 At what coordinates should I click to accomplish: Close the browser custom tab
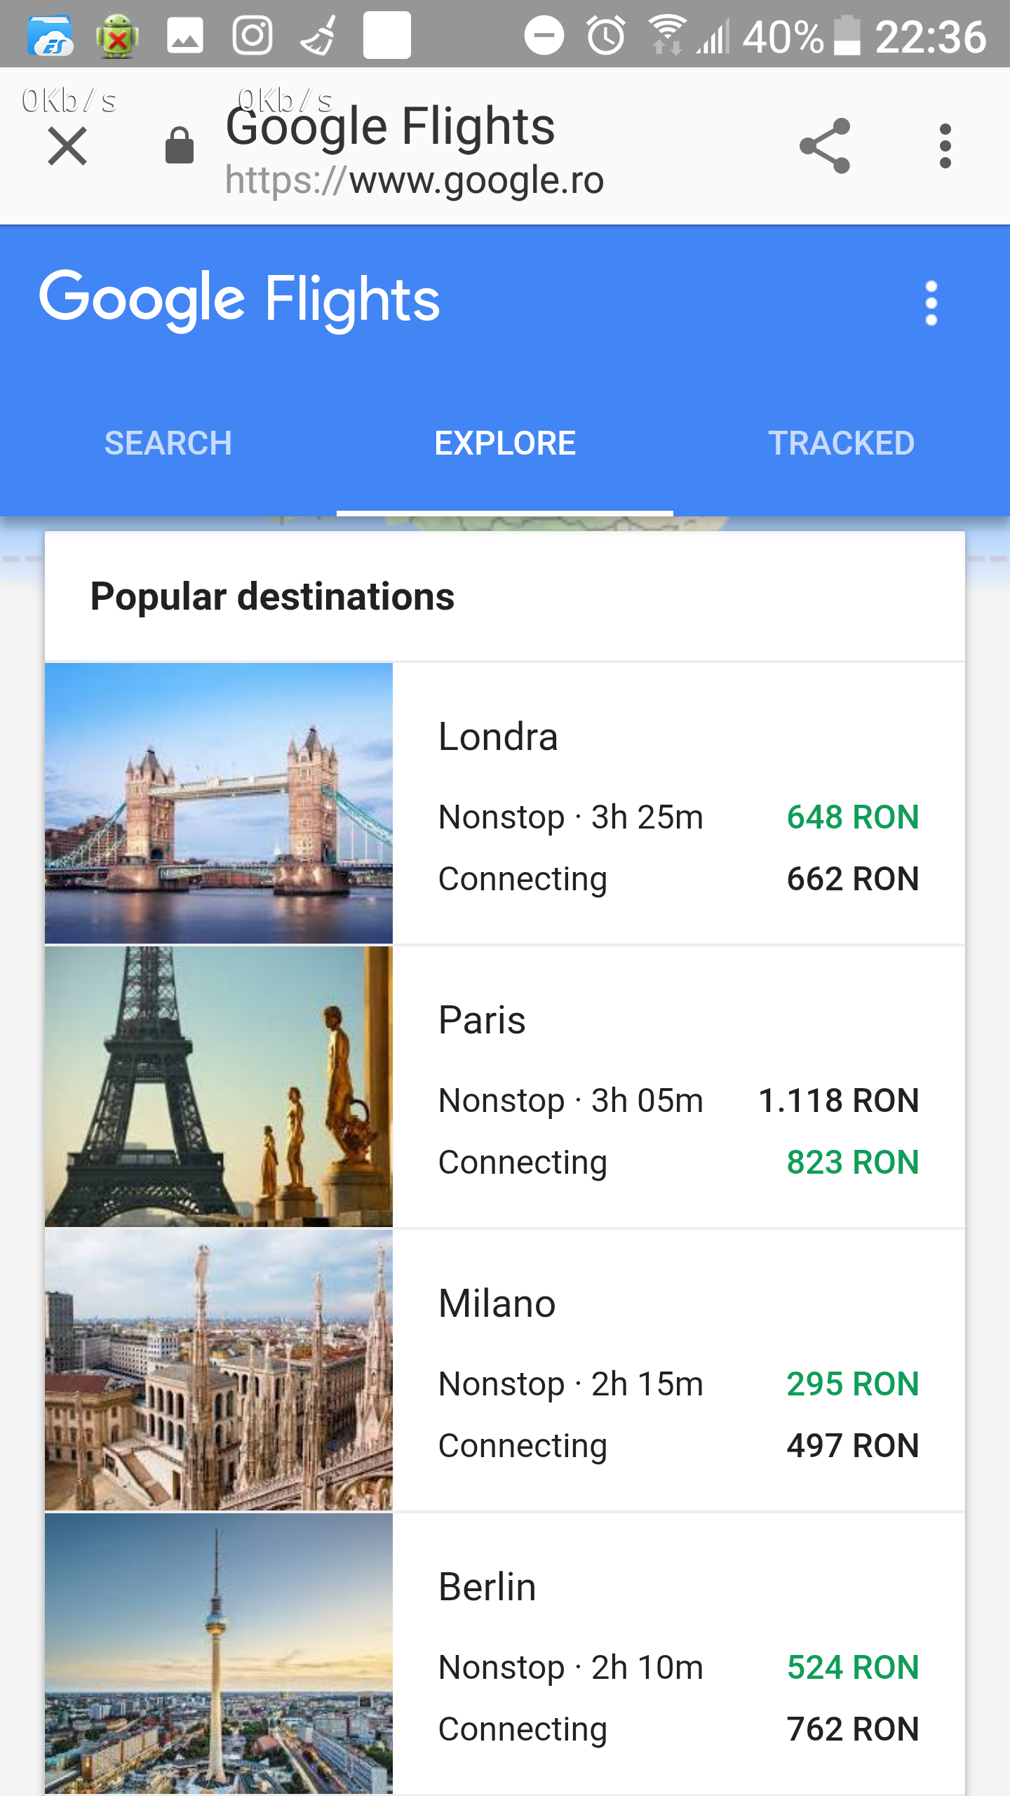[67, 146]
